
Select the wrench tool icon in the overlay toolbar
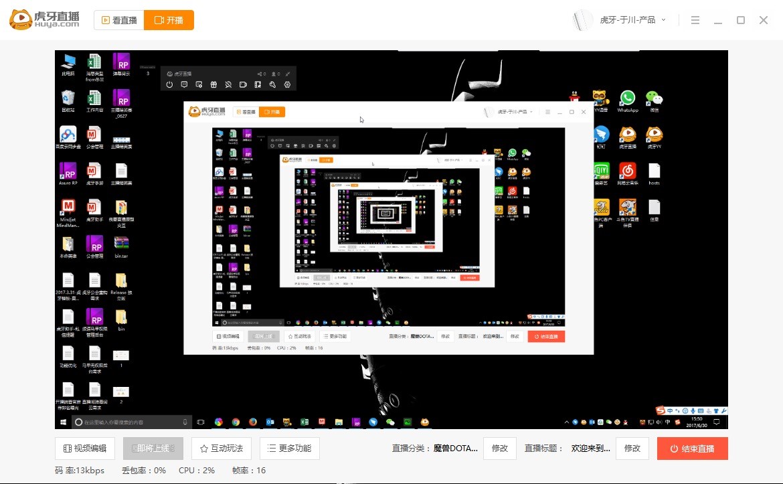[272, 84]
